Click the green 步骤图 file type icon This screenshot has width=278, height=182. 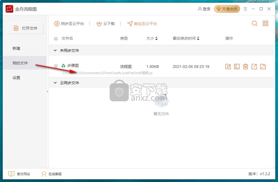[63, 65]
